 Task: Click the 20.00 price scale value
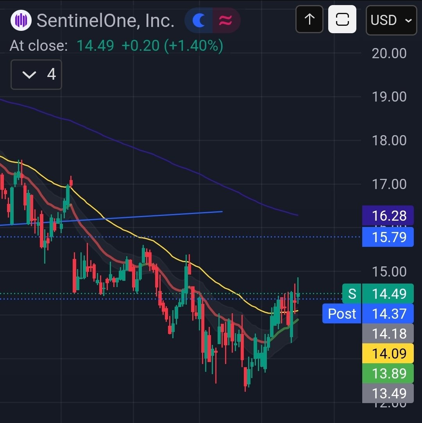click(x=389, y=53)
